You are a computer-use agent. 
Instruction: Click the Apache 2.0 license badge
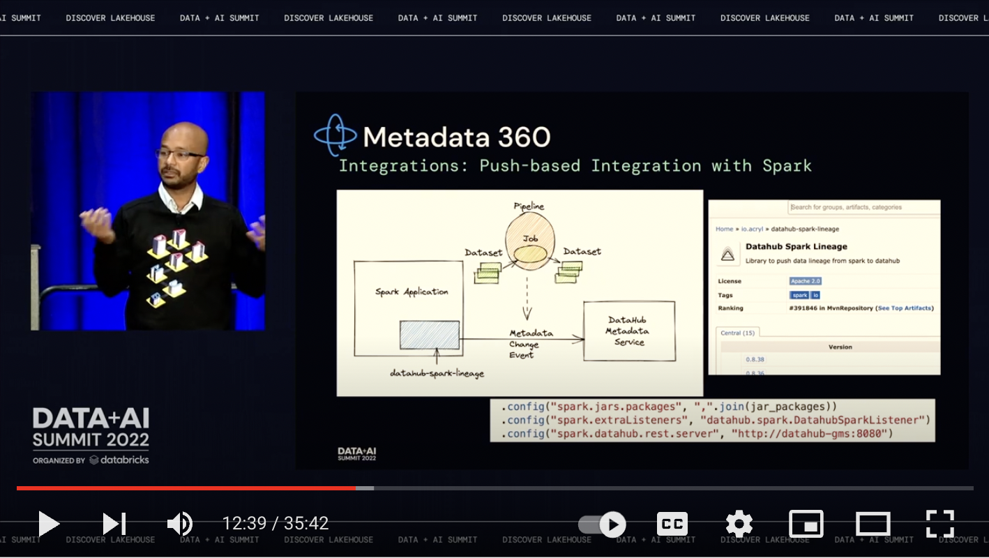pyautogui.click(x=805, y=281)
